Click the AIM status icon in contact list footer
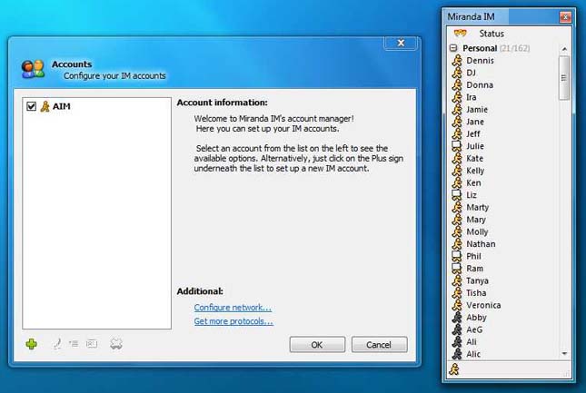 click(x=454, y=369)
